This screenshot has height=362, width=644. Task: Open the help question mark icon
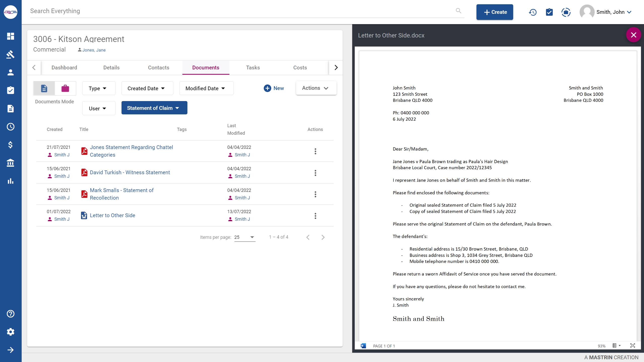(10, 314)
